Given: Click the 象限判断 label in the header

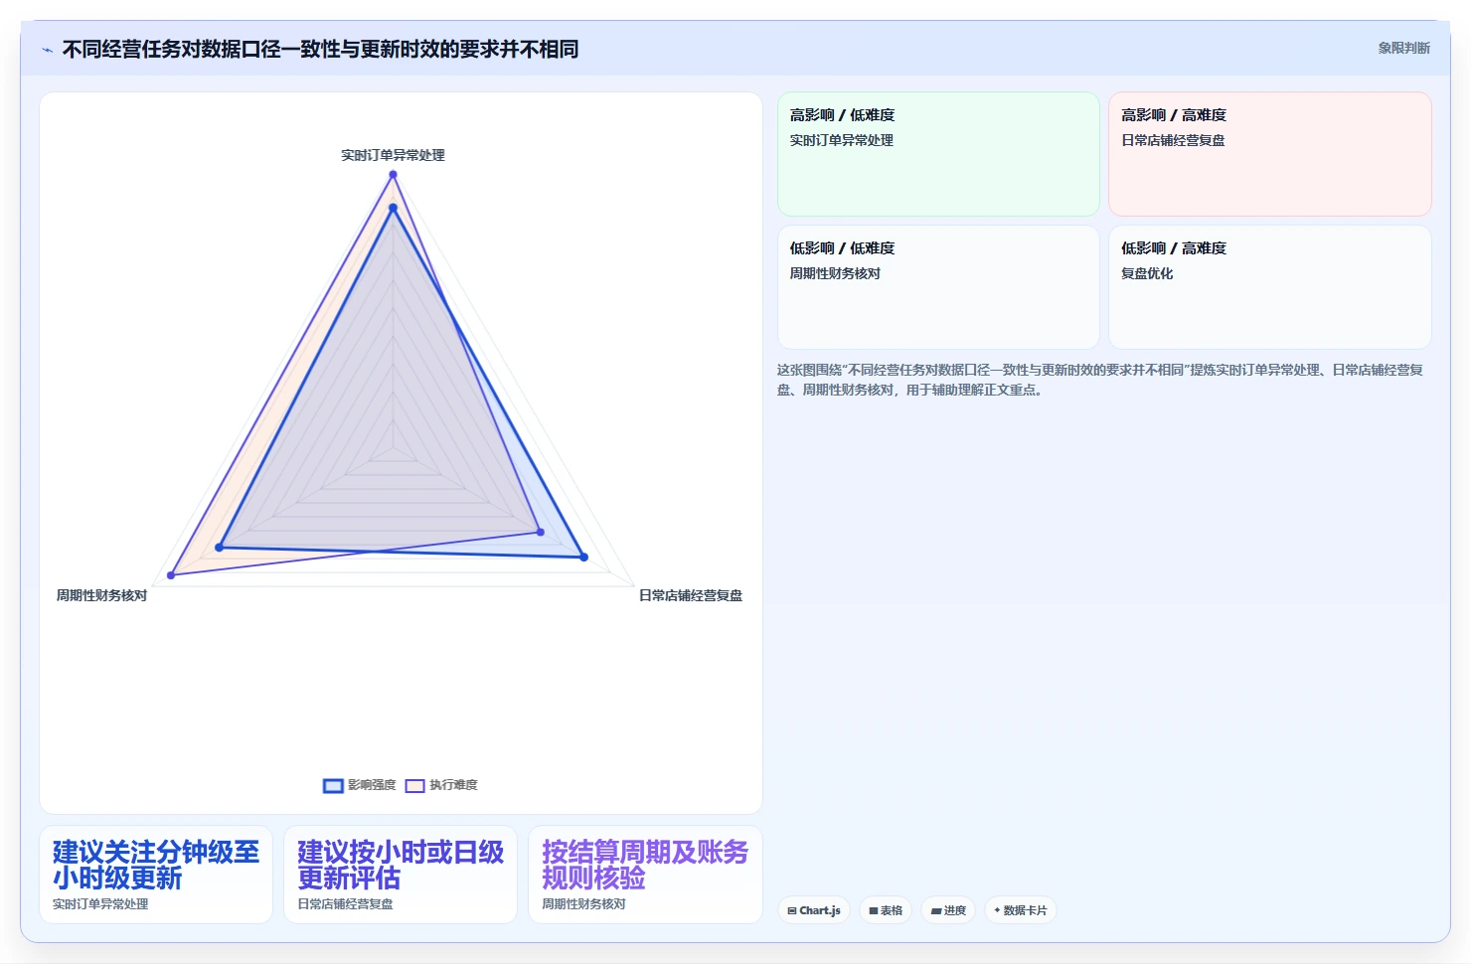Looking at the screenshot, I should (x=1403, y=48).
